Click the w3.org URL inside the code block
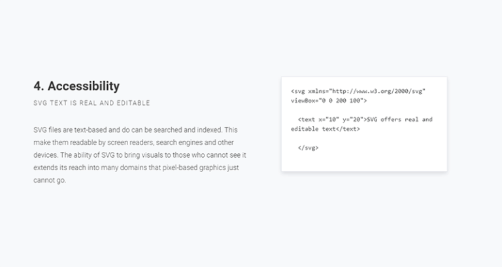The image size is (502, 267). (378, 91)
